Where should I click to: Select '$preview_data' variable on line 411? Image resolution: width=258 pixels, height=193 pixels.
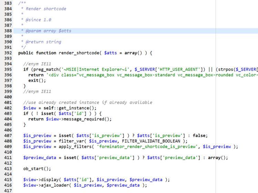click(40, 158)
